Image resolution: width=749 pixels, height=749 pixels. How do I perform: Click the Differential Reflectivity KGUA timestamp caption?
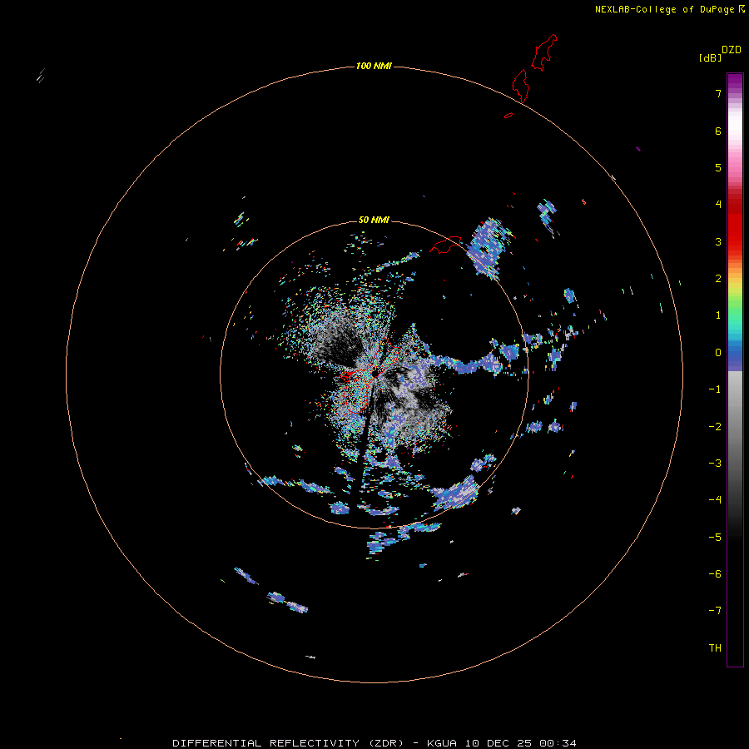pyautogui.click(x=374, y=743)
